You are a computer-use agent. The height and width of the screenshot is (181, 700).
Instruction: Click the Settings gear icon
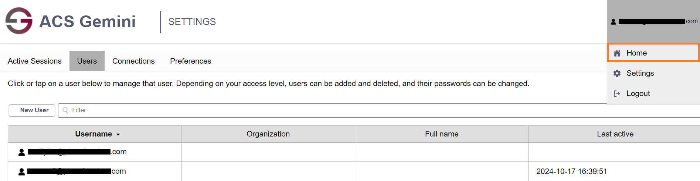click(x=617, y=73)
